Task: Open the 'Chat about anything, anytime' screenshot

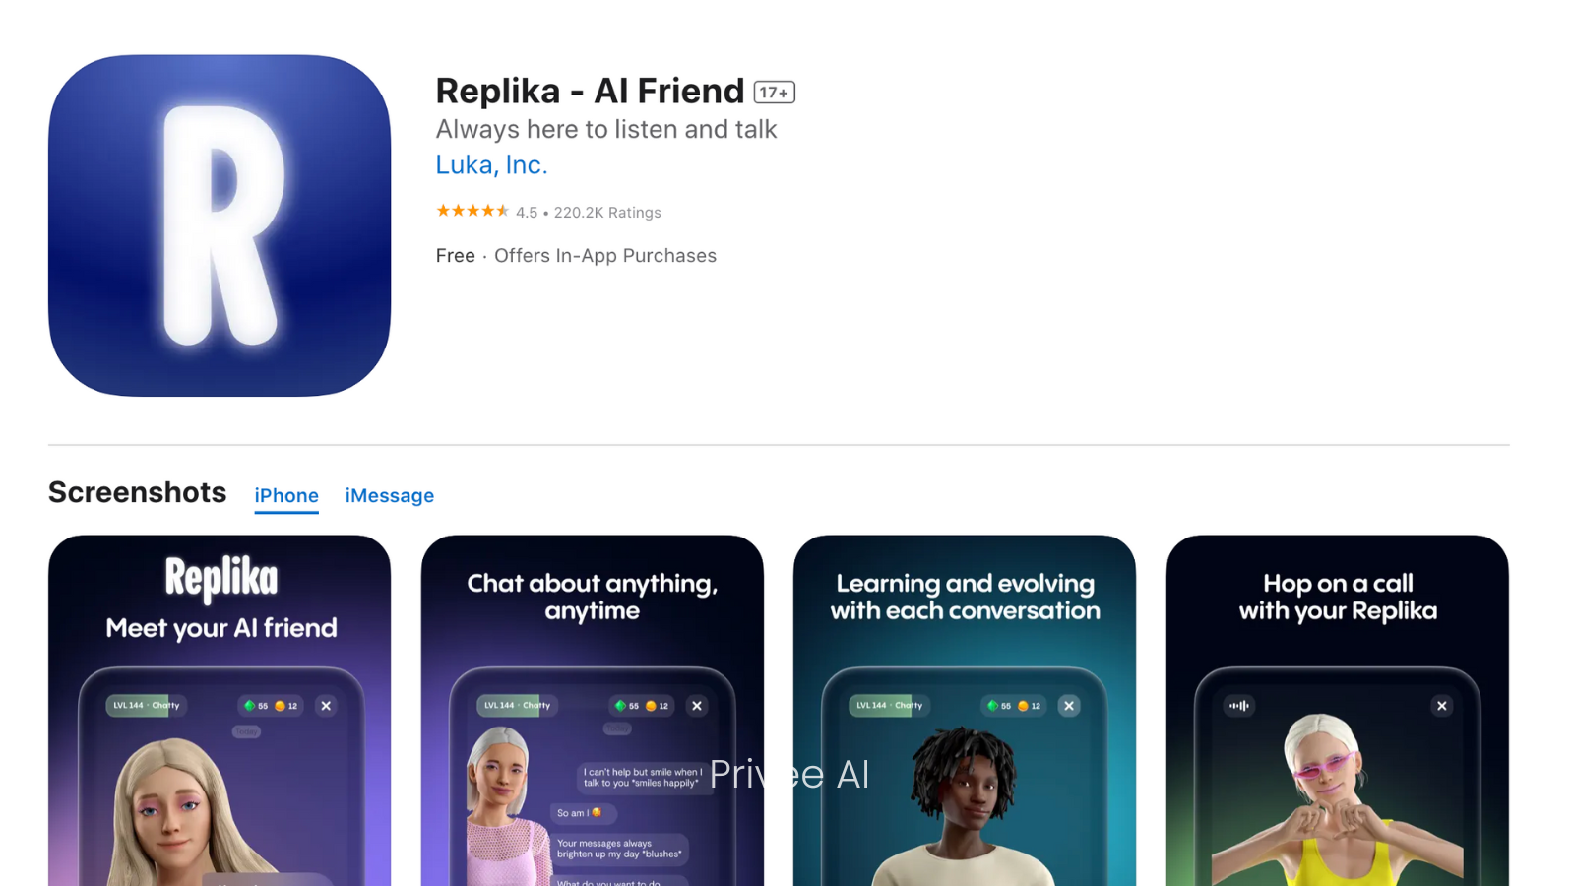Action: (x=592, y=711)
